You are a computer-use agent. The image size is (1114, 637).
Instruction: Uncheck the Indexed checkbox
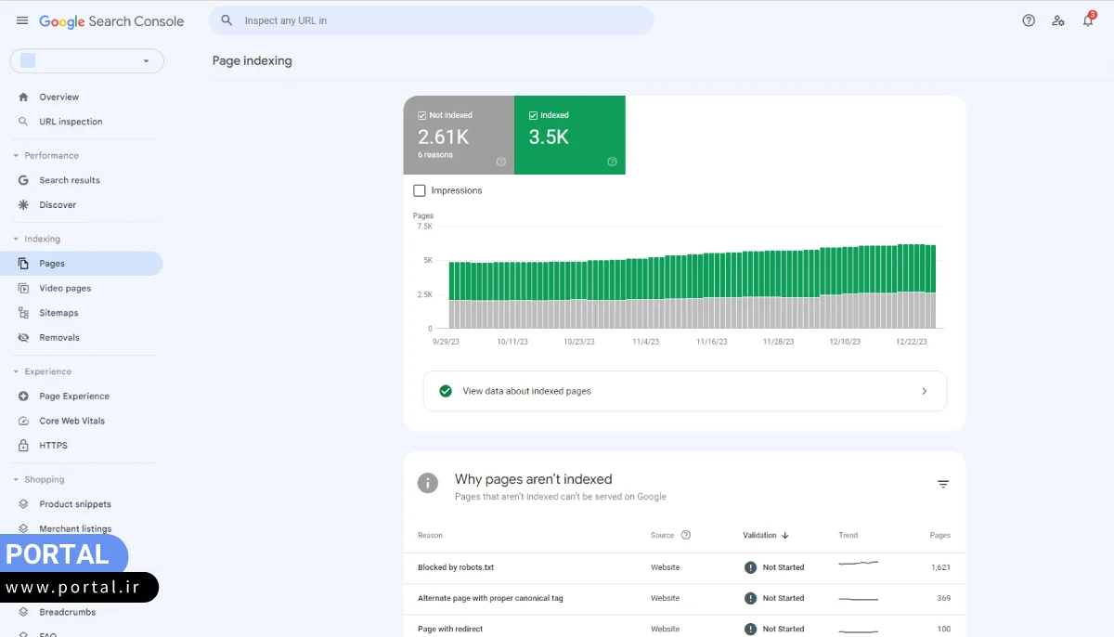point(533,115)
